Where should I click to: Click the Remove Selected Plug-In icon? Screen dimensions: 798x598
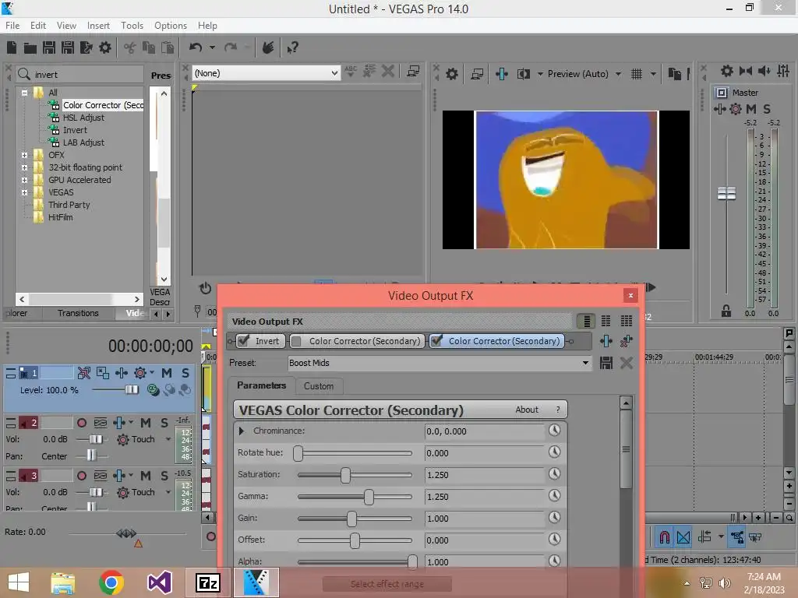(627, 341)
